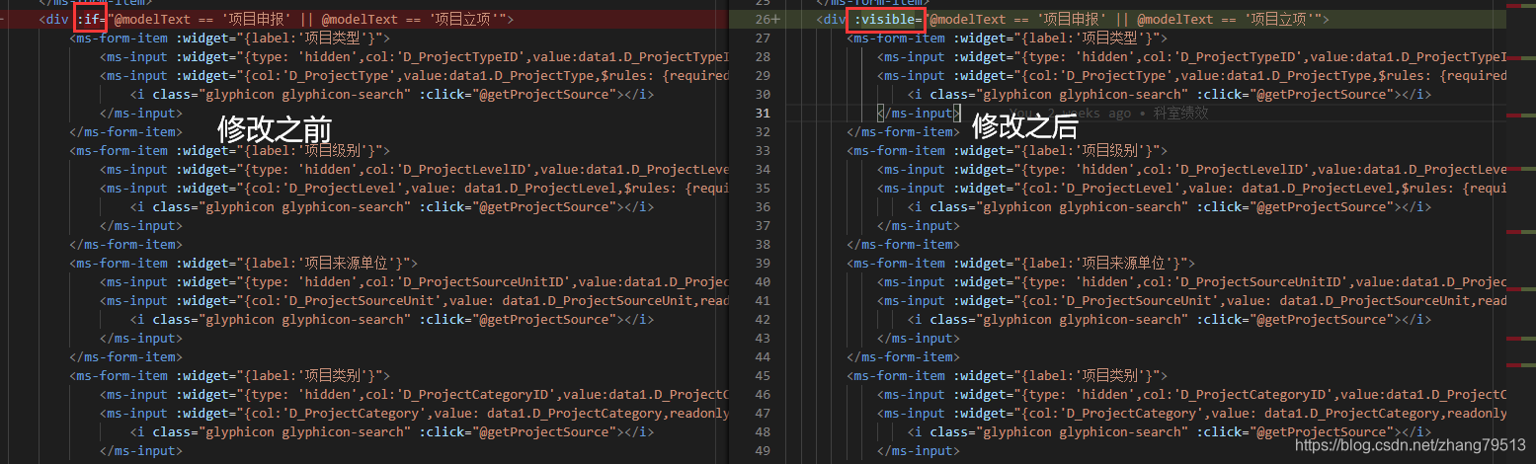
Task: Click the highlighted line number 31
Action: pos(762,113)
